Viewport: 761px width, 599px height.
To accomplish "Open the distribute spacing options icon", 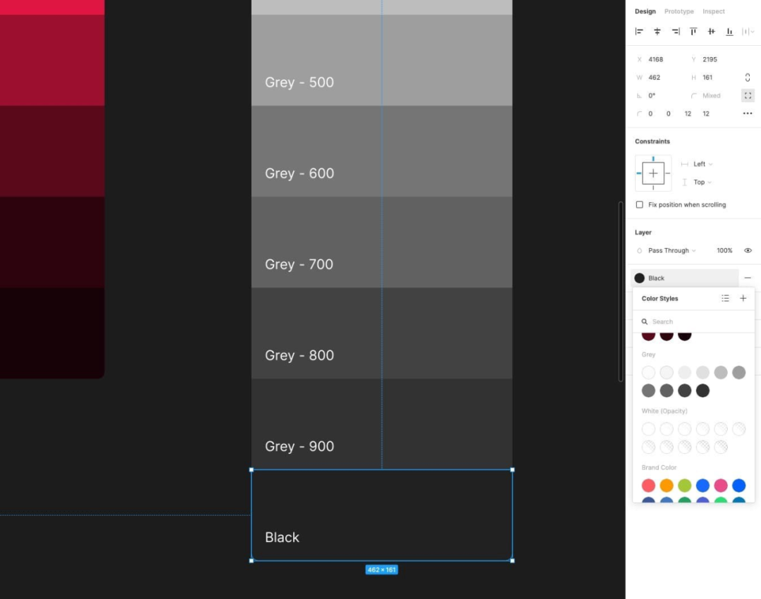I will pos(748,32).
